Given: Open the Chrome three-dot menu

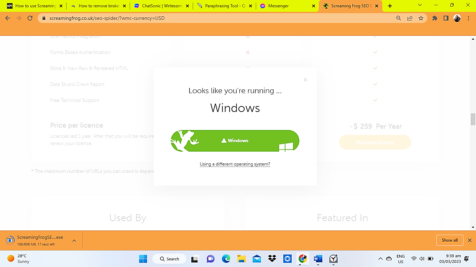Looking at the screenshot, I should coord(468,18).
